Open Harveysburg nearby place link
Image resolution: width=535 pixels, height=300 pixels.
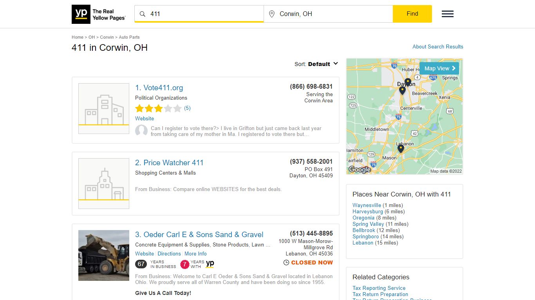coord(368,211)
